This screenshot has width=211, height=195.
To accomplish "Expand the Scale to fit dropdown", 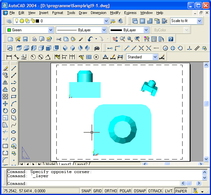I will coord(199,21).
